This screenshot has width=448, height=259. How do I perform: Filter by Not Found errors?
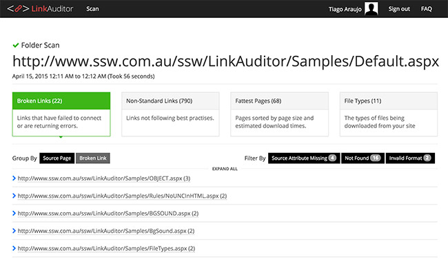(x=363, y=158)
